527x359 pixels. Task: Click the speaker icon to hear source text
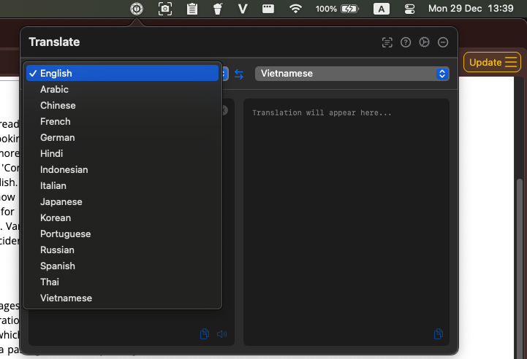click(x=221, y=334)
